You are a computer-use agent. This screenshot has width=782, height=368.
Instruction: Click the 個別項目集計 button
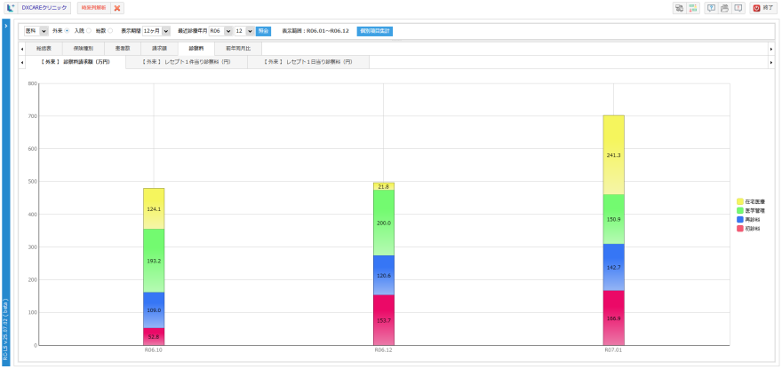coord(375,31)
